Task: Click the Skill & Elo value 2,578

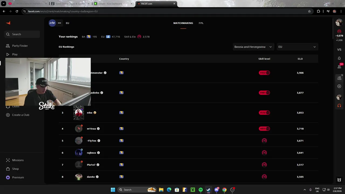Action: (x=146, y=37)
